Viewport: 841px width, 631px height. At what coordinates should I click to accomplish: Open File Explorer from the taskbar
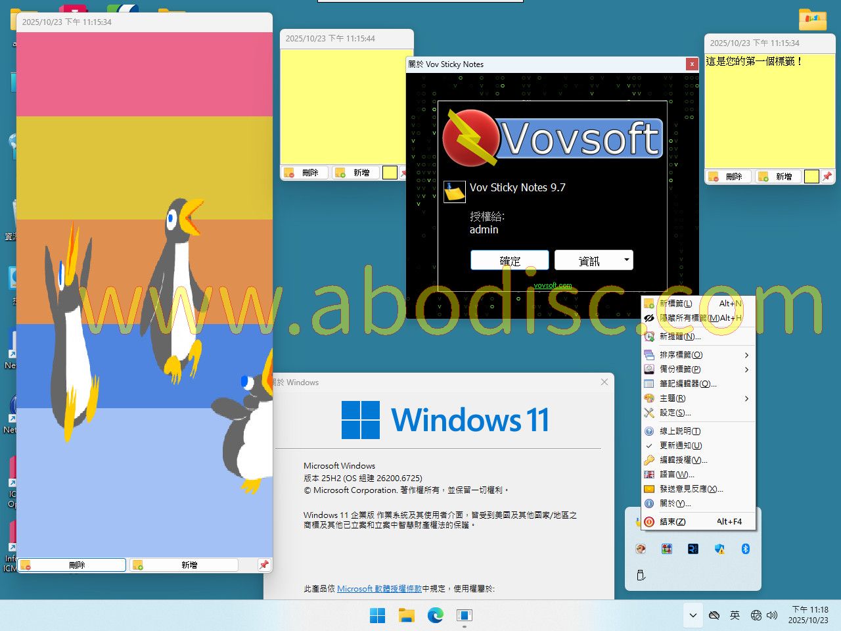coord(407,615)
